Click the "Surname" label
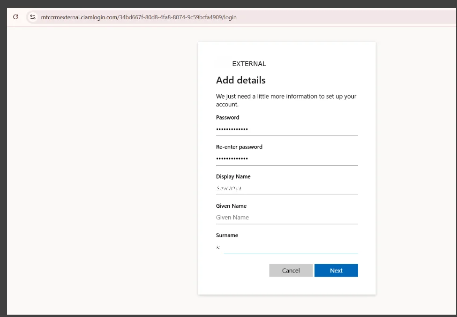 227,235
